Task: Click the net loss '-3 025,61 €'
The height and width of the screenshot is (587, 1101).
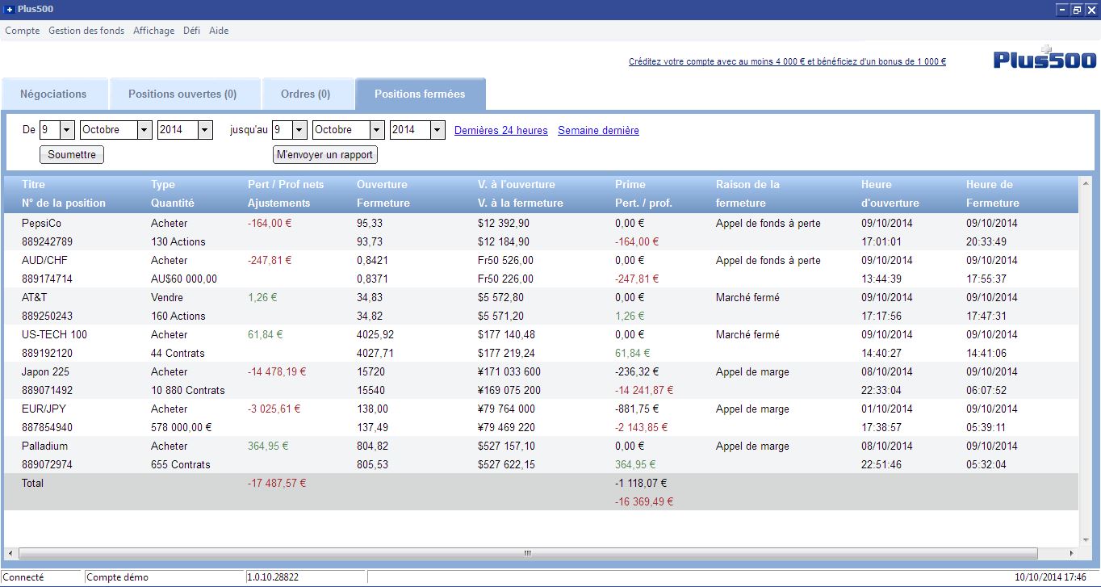Action: click(x=274, y=409)
